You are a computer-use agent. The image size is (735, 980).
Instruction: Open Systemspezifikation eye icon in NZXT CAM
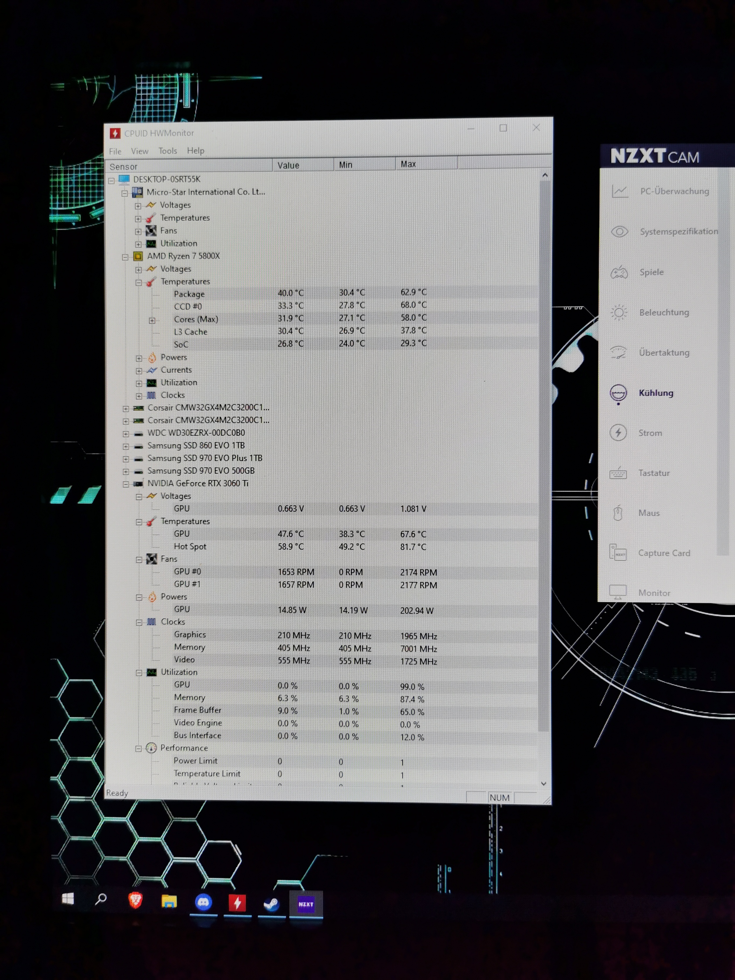(x=619, y=232)
